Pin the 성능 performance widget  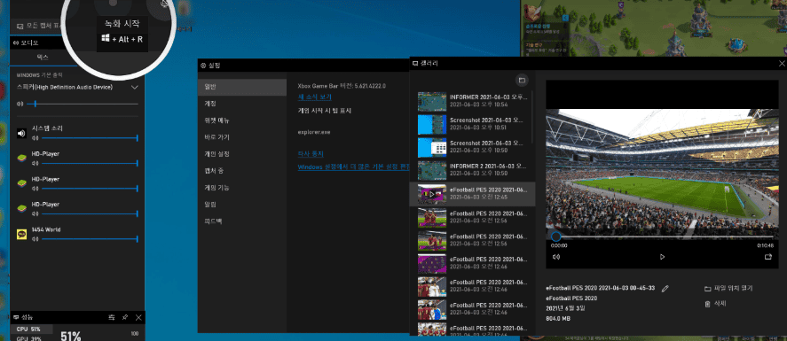125,317
